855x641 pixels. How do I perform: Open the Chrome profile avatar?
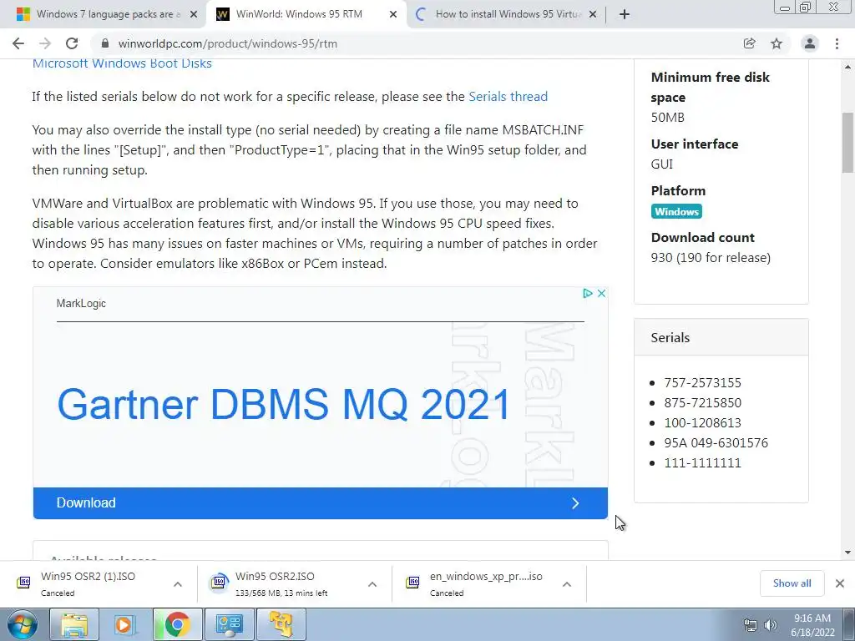[810, 43]
